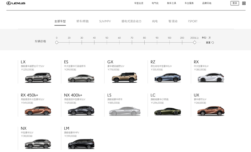Open the UX car thumbnail
The height and width of the screenshot is (152, 251).
211,111
